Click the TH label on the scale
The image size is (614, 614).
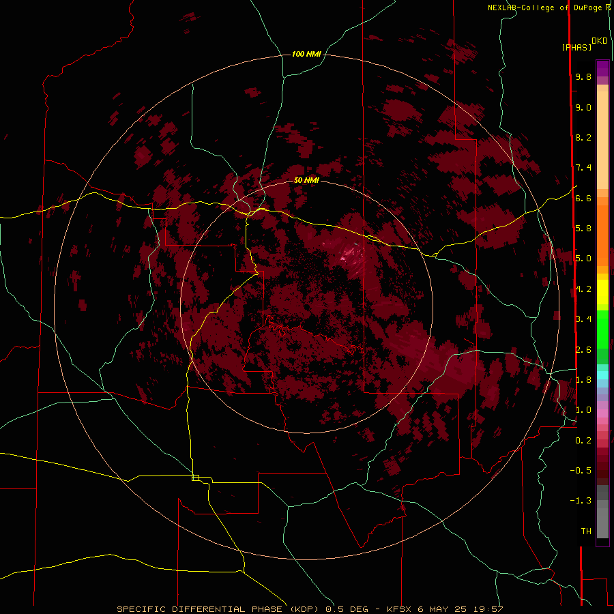point(586,531)
